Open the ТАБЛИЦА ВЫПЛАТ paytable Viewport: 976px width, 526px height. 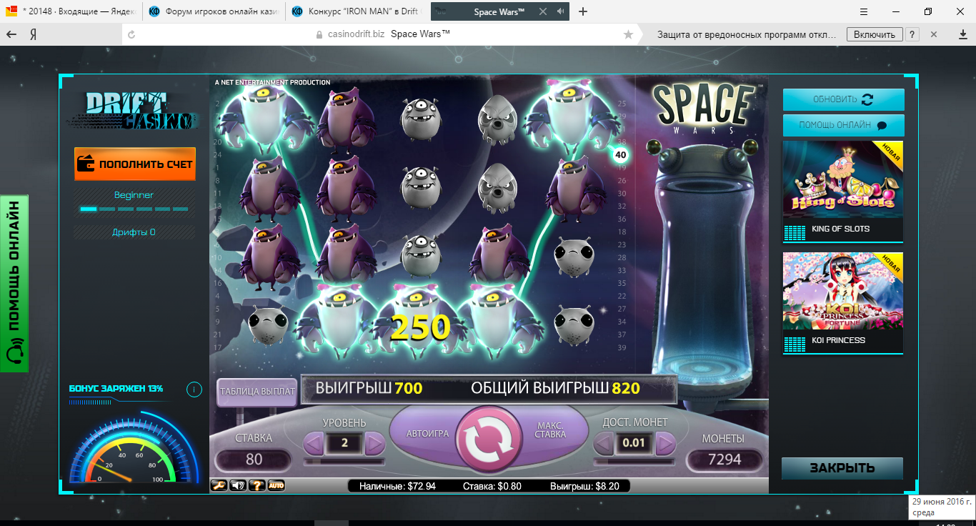(257, 392)
